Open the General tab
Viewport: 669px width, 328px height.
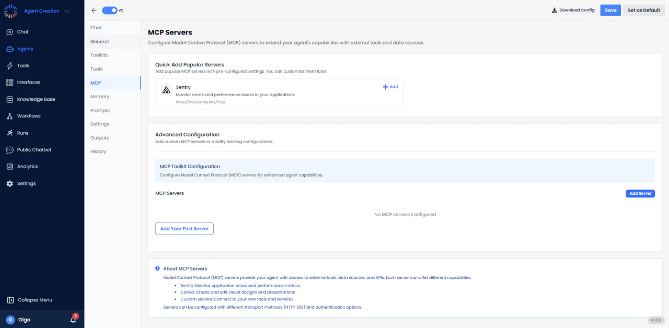tap(112, 41)
